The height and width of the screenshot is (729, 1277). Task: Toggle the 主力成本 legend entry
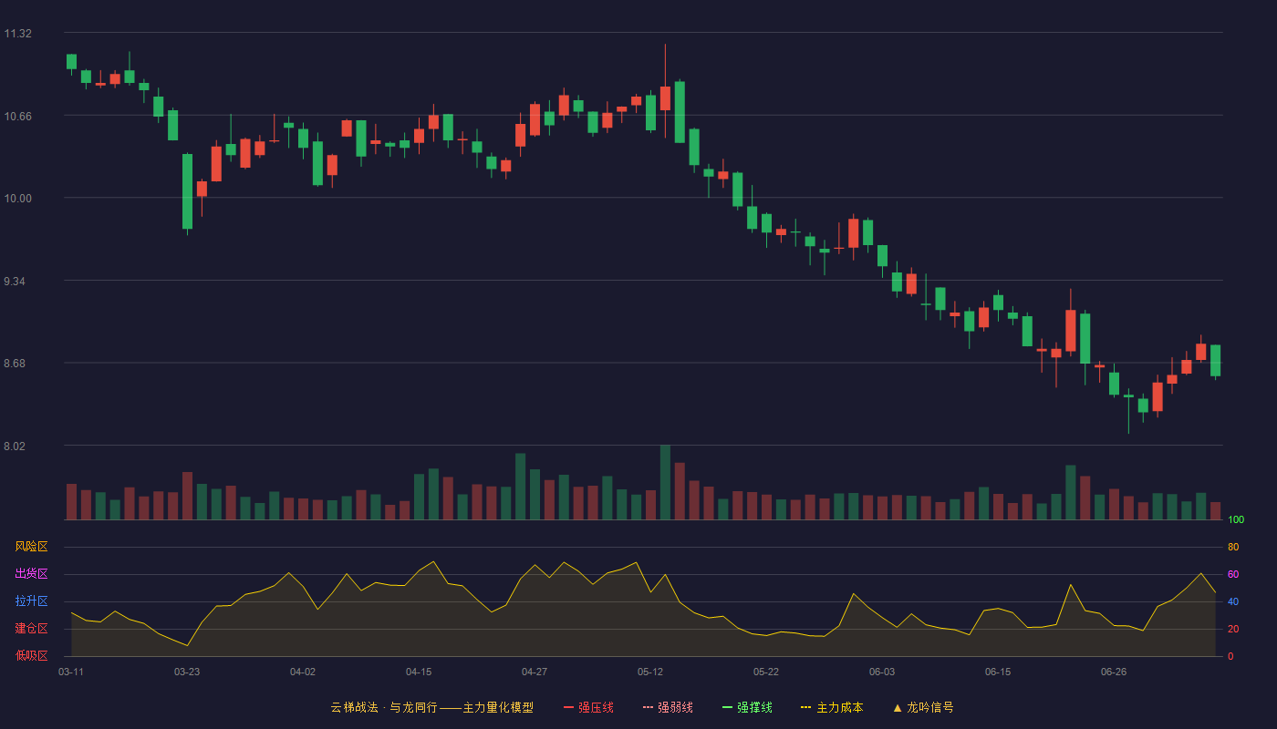point(832,707)
